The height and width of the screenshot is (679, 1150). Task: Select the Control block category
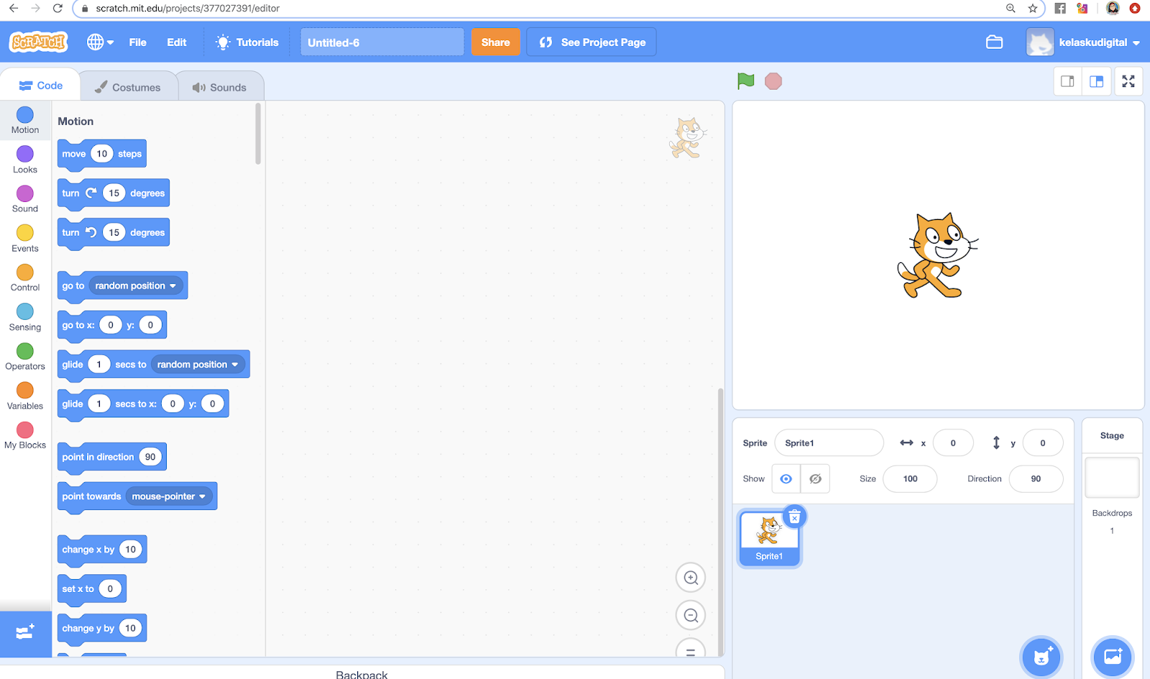click(25, 277)
